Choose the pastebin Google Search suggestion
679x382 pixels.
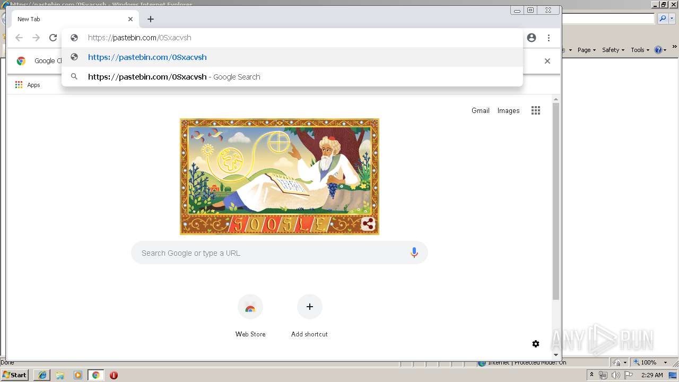(292, 77)
